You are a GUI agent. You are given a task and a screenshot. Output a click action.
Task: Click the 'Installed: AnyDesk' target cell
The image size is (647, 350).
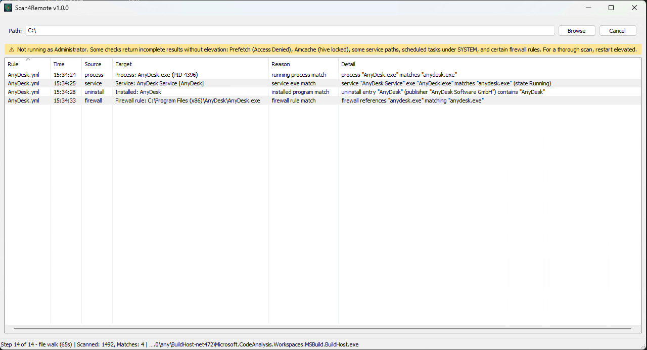pos(138,92)
